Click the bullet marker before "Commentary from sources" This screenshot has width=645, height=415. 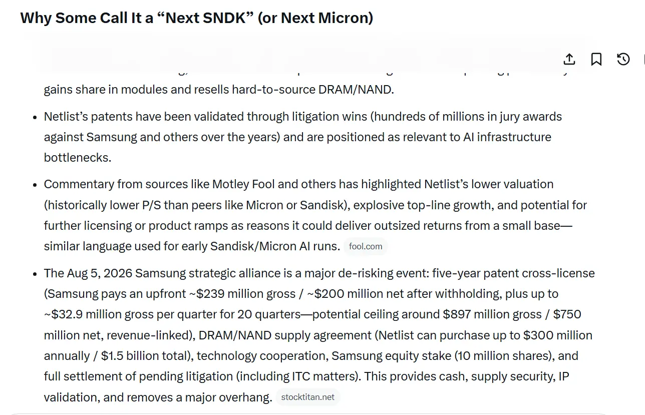coord(35,185)
